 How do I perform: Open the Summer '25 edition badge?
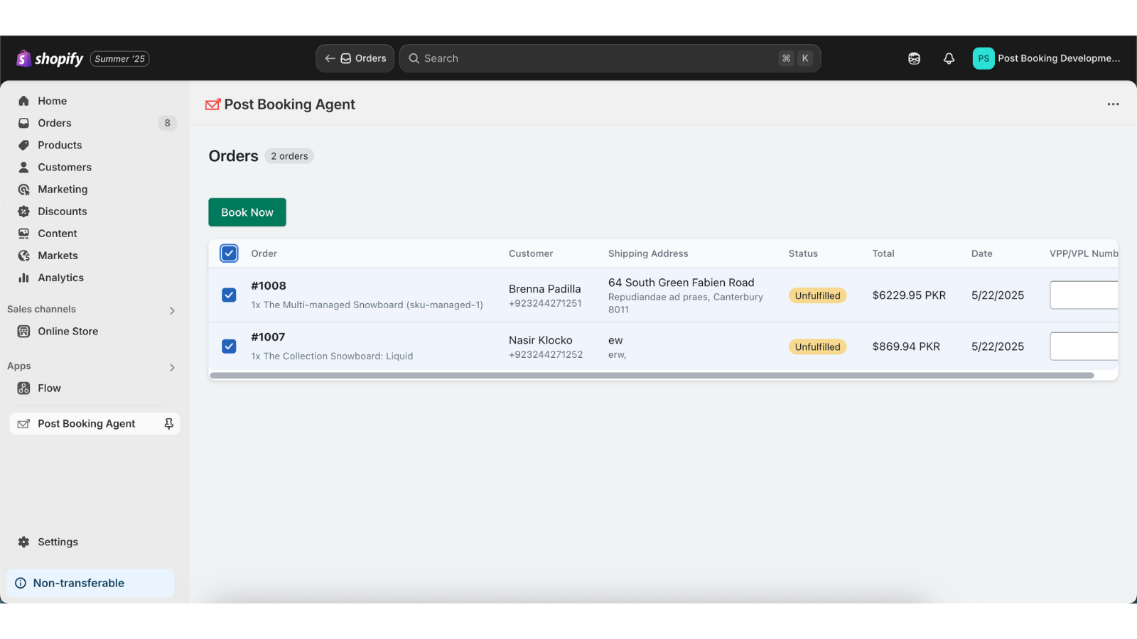tap(119, 59)
